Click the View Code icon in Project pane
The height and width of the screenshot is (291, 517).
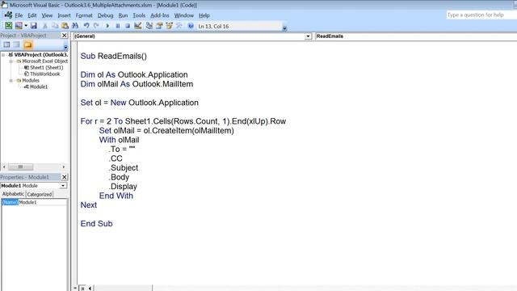6,44
